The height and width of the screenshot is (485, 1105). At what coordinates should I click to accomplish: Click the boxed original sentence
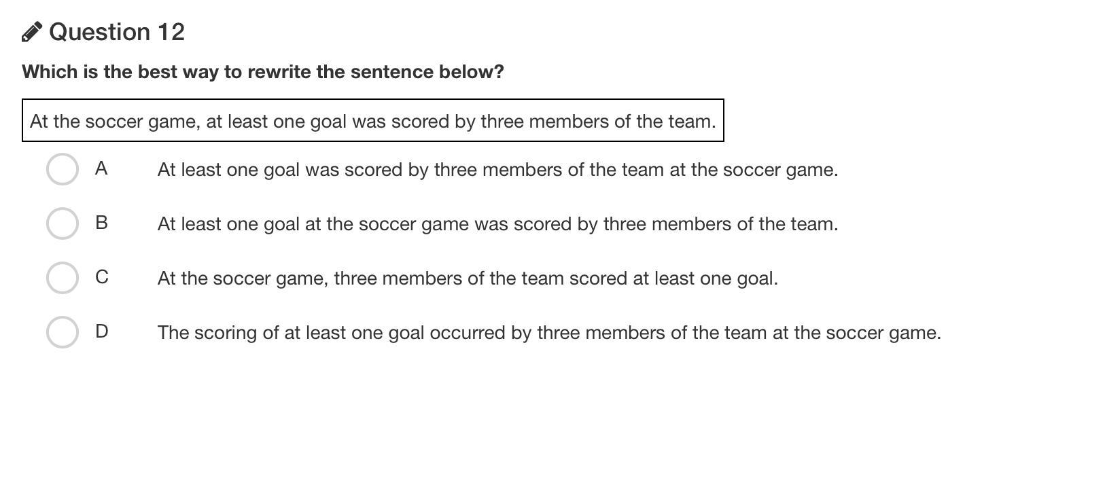(372, 121)
